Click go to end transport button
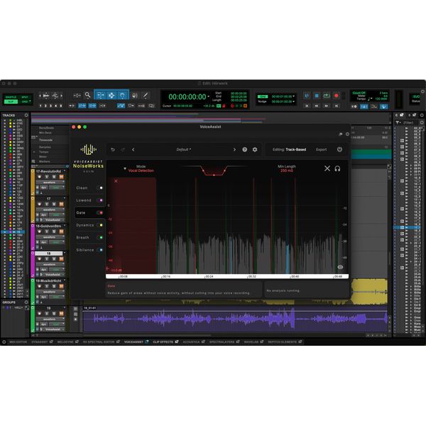 tap(337, 106)
